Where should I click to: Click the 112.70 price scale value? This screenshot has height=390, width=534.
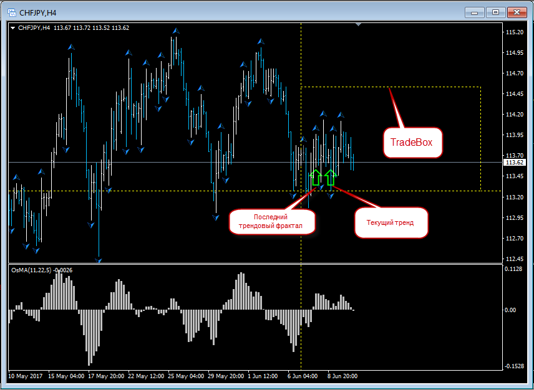tap(515, 239)
